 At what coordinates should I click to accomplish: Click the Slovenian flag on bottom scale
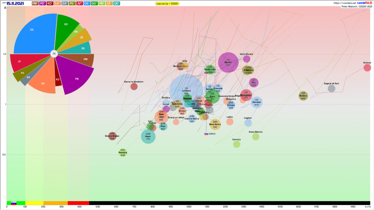pos(14,203)
